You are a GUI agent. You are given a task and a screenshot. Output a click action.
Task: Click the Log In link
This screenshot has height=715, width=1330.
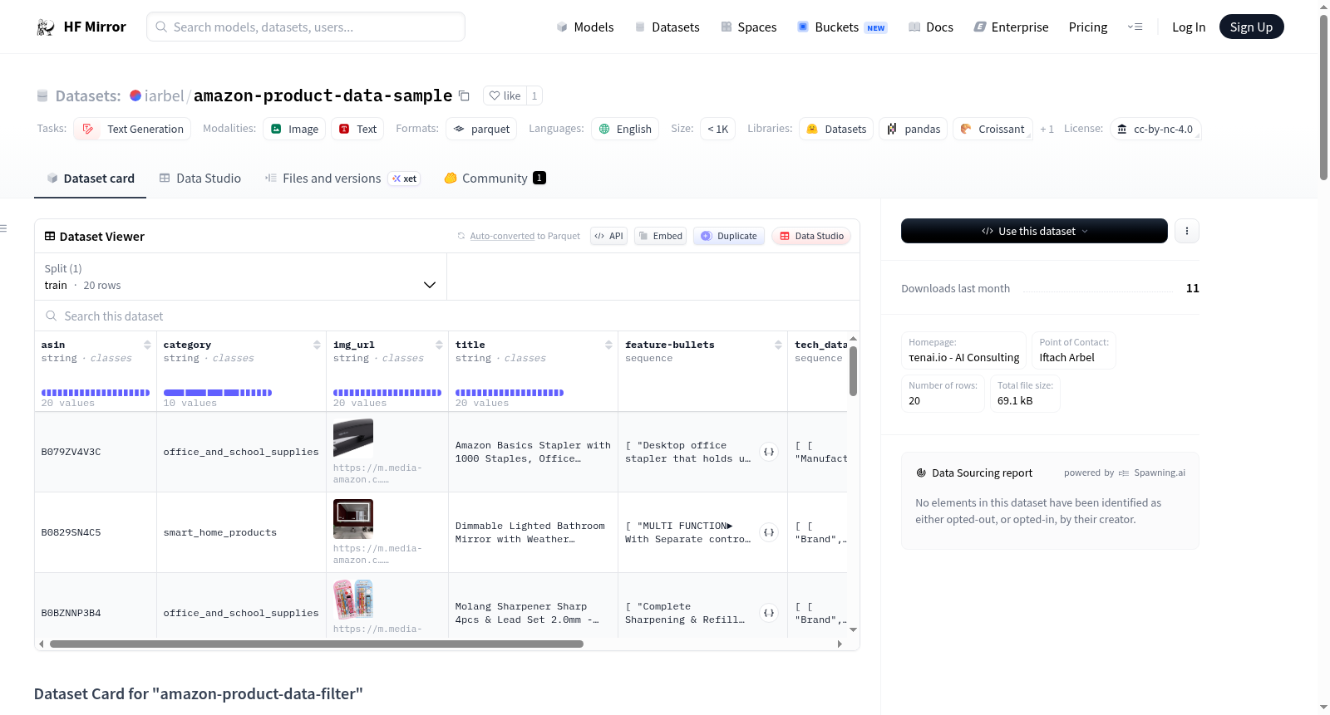[1189, 27]
